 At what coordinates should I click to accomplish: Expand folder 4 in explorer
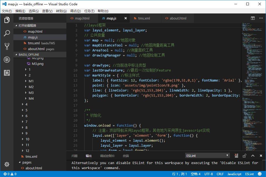pyautogui.click(x=22, y=104)
